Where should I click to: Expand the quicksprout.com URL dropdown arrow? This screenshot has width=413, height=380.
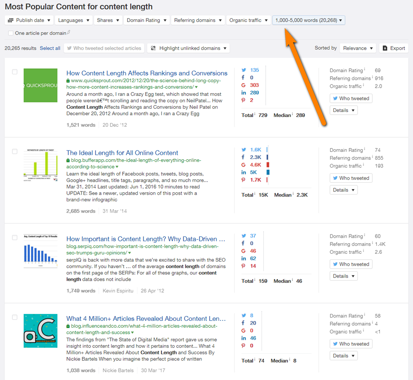tap(196, 87)
